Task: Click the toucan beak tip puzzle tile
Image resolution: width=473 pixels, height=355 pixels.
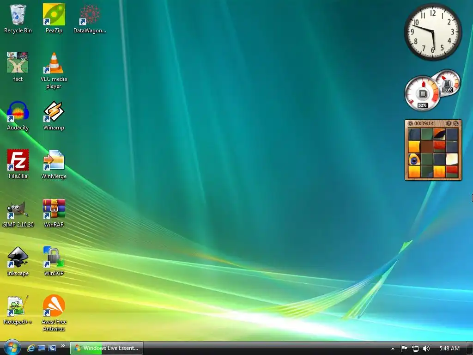Action: coord(439,135)
